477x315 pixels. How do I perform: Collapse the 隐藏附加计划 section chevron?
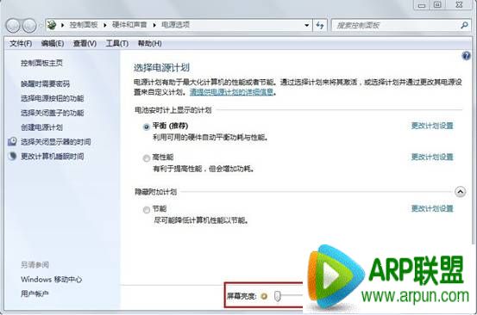[x=460, y=192]
